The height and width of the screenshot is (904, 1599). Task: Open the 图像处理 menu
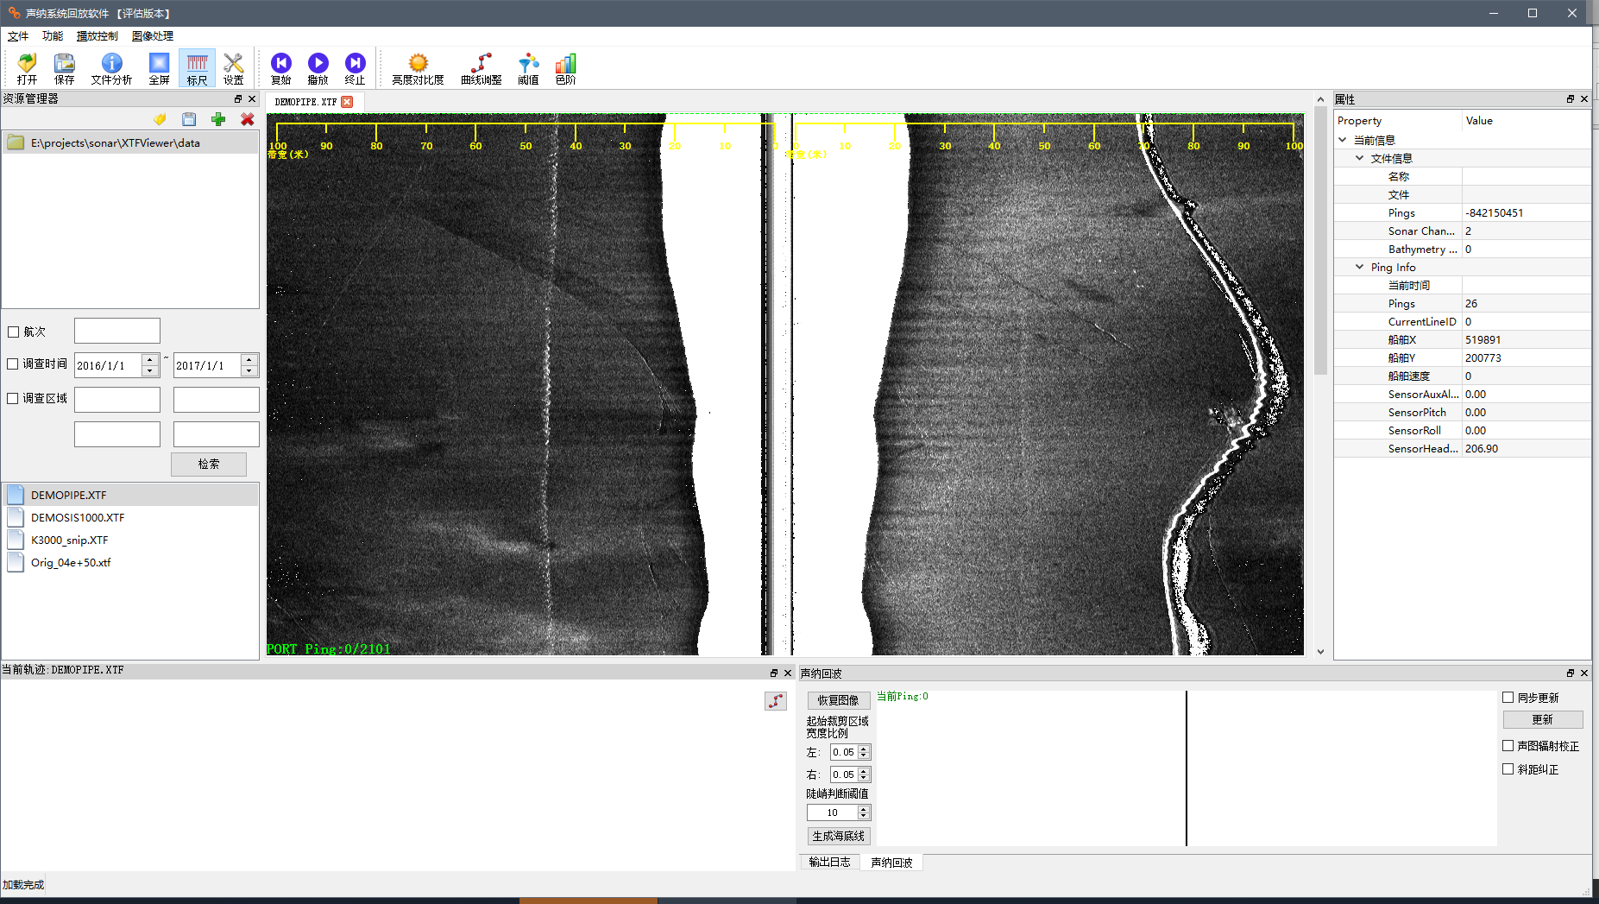153,36
